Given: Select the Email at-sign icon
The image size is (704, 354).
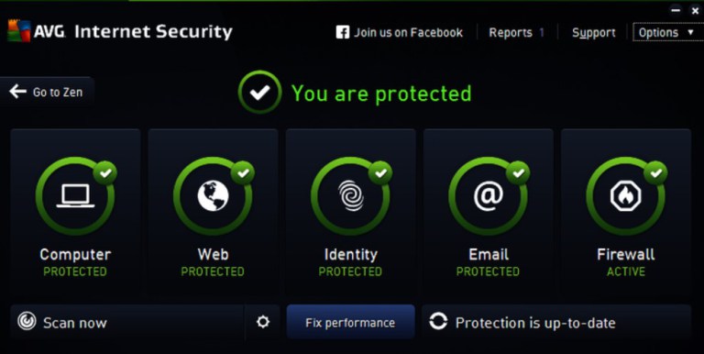Looking at the screenshot, I should click(489, 196).
